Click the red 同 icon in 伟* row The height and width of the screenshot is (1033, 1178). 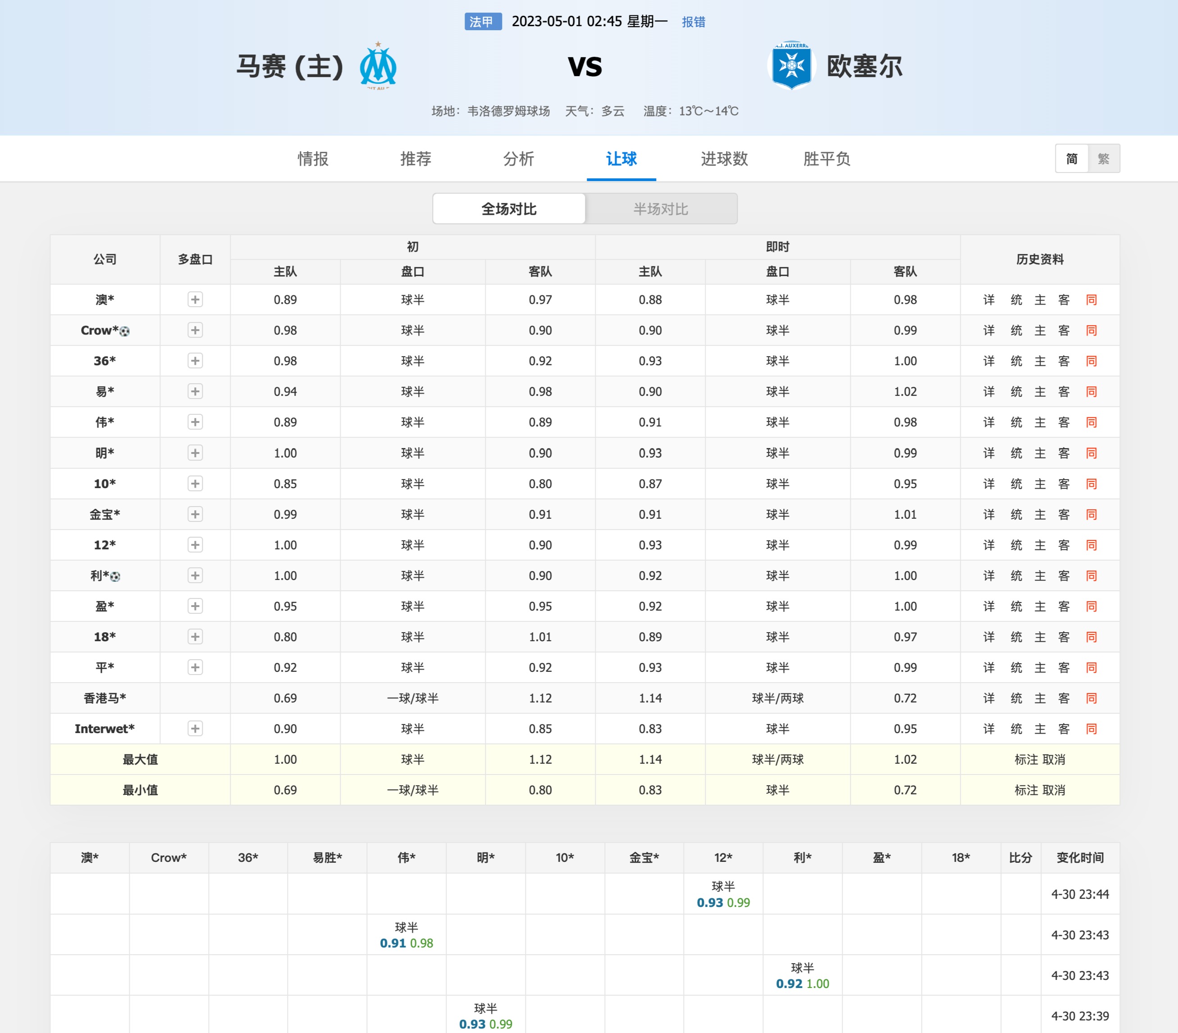click(x=1091, y=423)
